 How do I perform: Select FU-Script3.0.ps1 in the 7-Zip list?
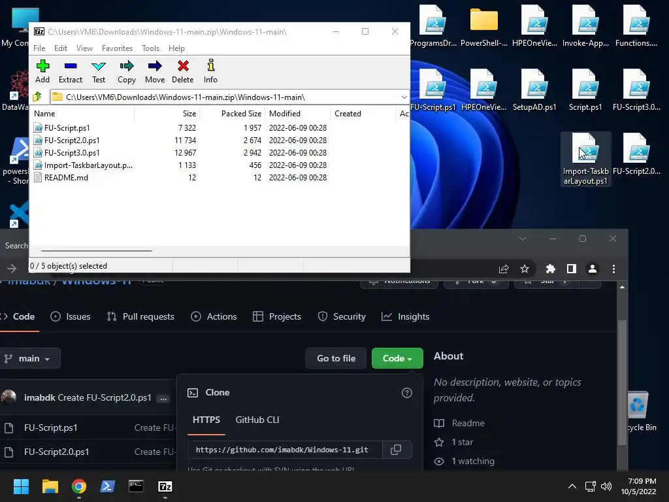[72, 153]
